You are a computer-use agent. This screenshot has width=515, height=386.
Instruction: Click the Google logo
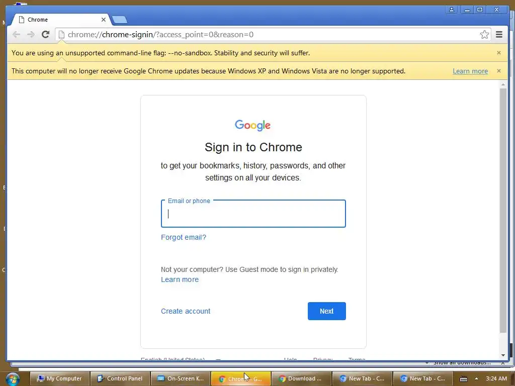click(x=252, y=125)
